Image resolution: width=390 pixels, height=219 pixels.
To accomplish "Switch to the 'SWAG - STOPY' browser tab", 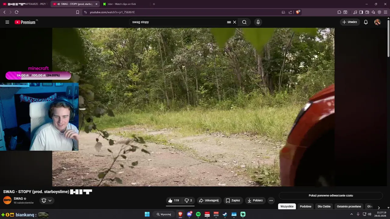I will tap(75, 4).
